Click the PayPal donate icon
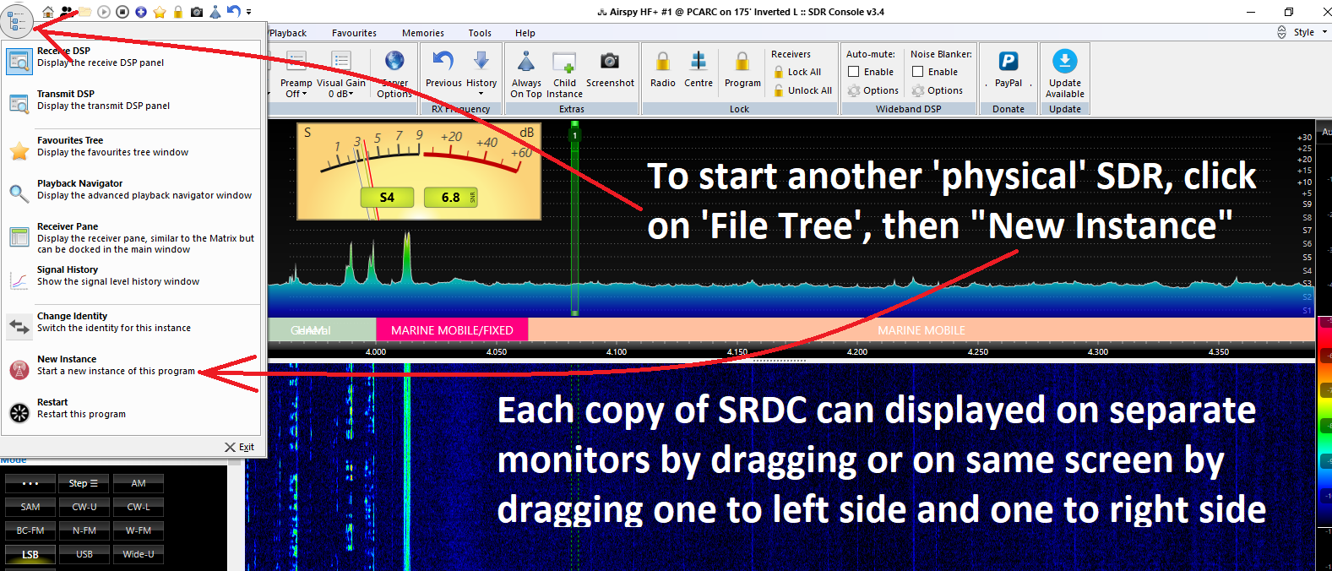This screenshot has height=571, width=1332. tap(1009, 62)
